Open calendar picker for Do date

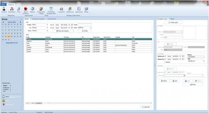[72, 28]
